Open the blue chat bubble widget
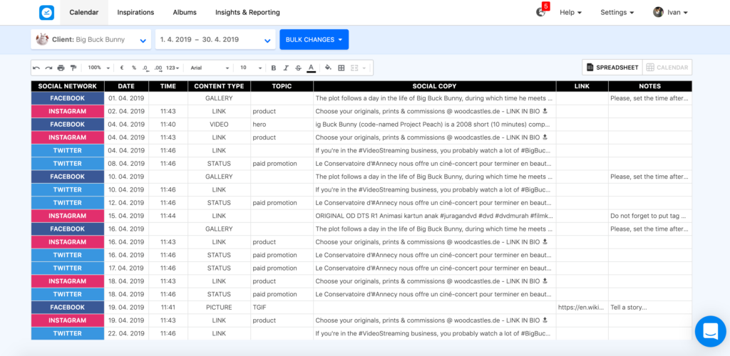Image resolution: width=730 pixels, height=356 pixels. 710,331
